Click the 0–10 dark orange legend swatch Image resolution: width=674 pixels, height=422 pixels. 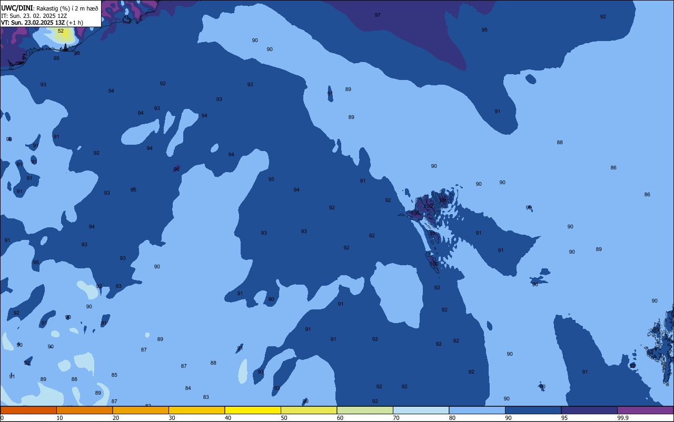(28, 410)
